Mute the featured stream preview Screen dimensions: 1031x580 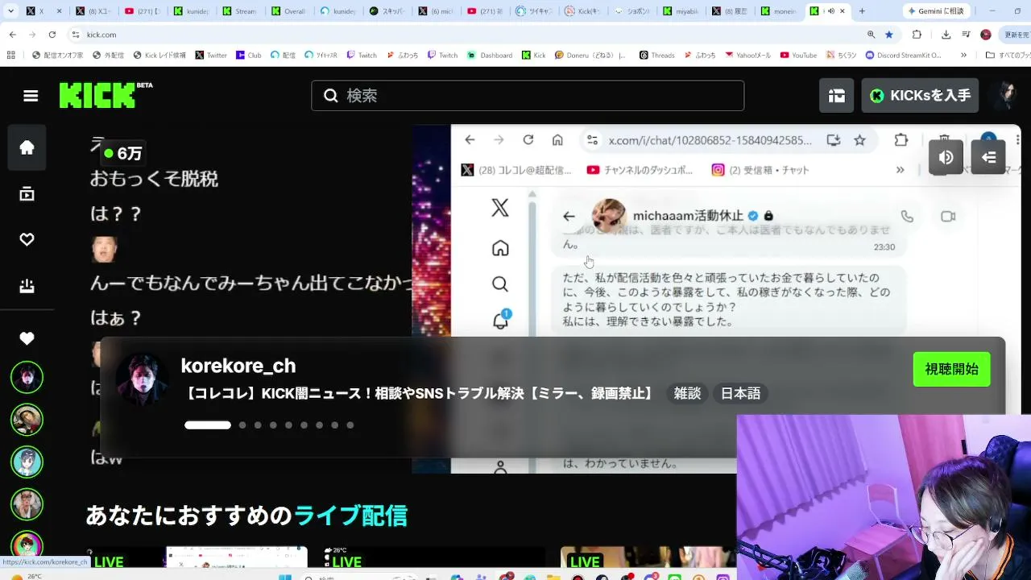pos(946,157)
